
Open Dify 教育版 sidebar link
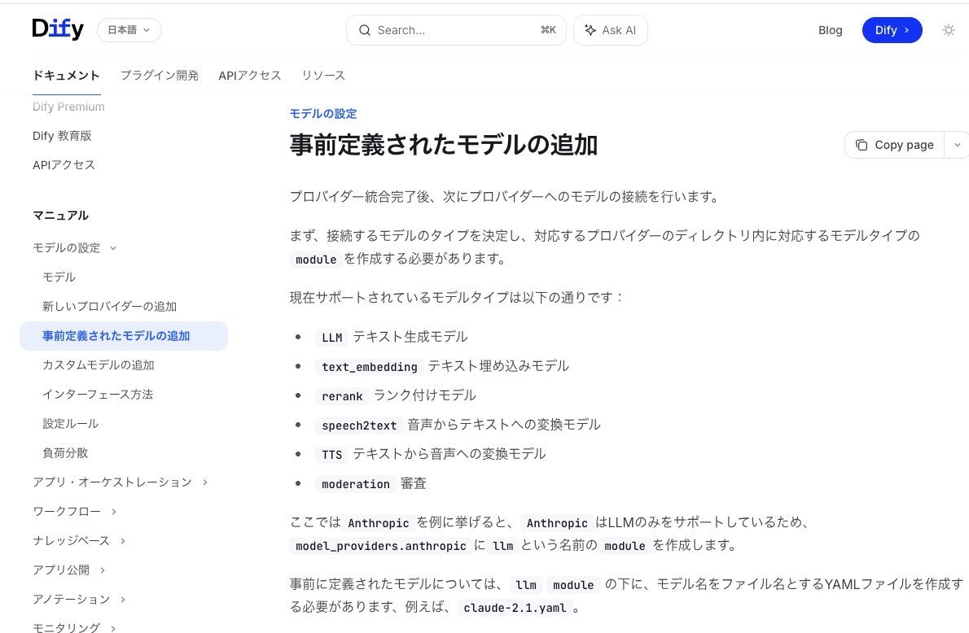[x=62, y=136]
